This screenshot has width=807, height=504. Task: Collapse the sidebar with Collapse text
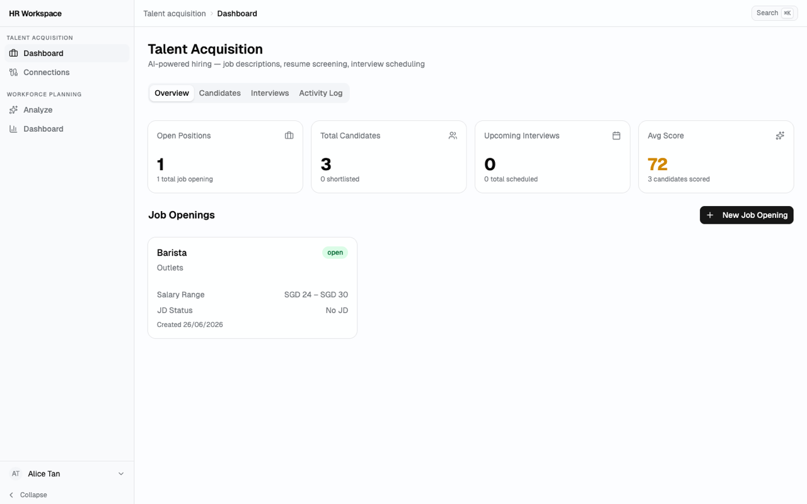click(33, 495)
